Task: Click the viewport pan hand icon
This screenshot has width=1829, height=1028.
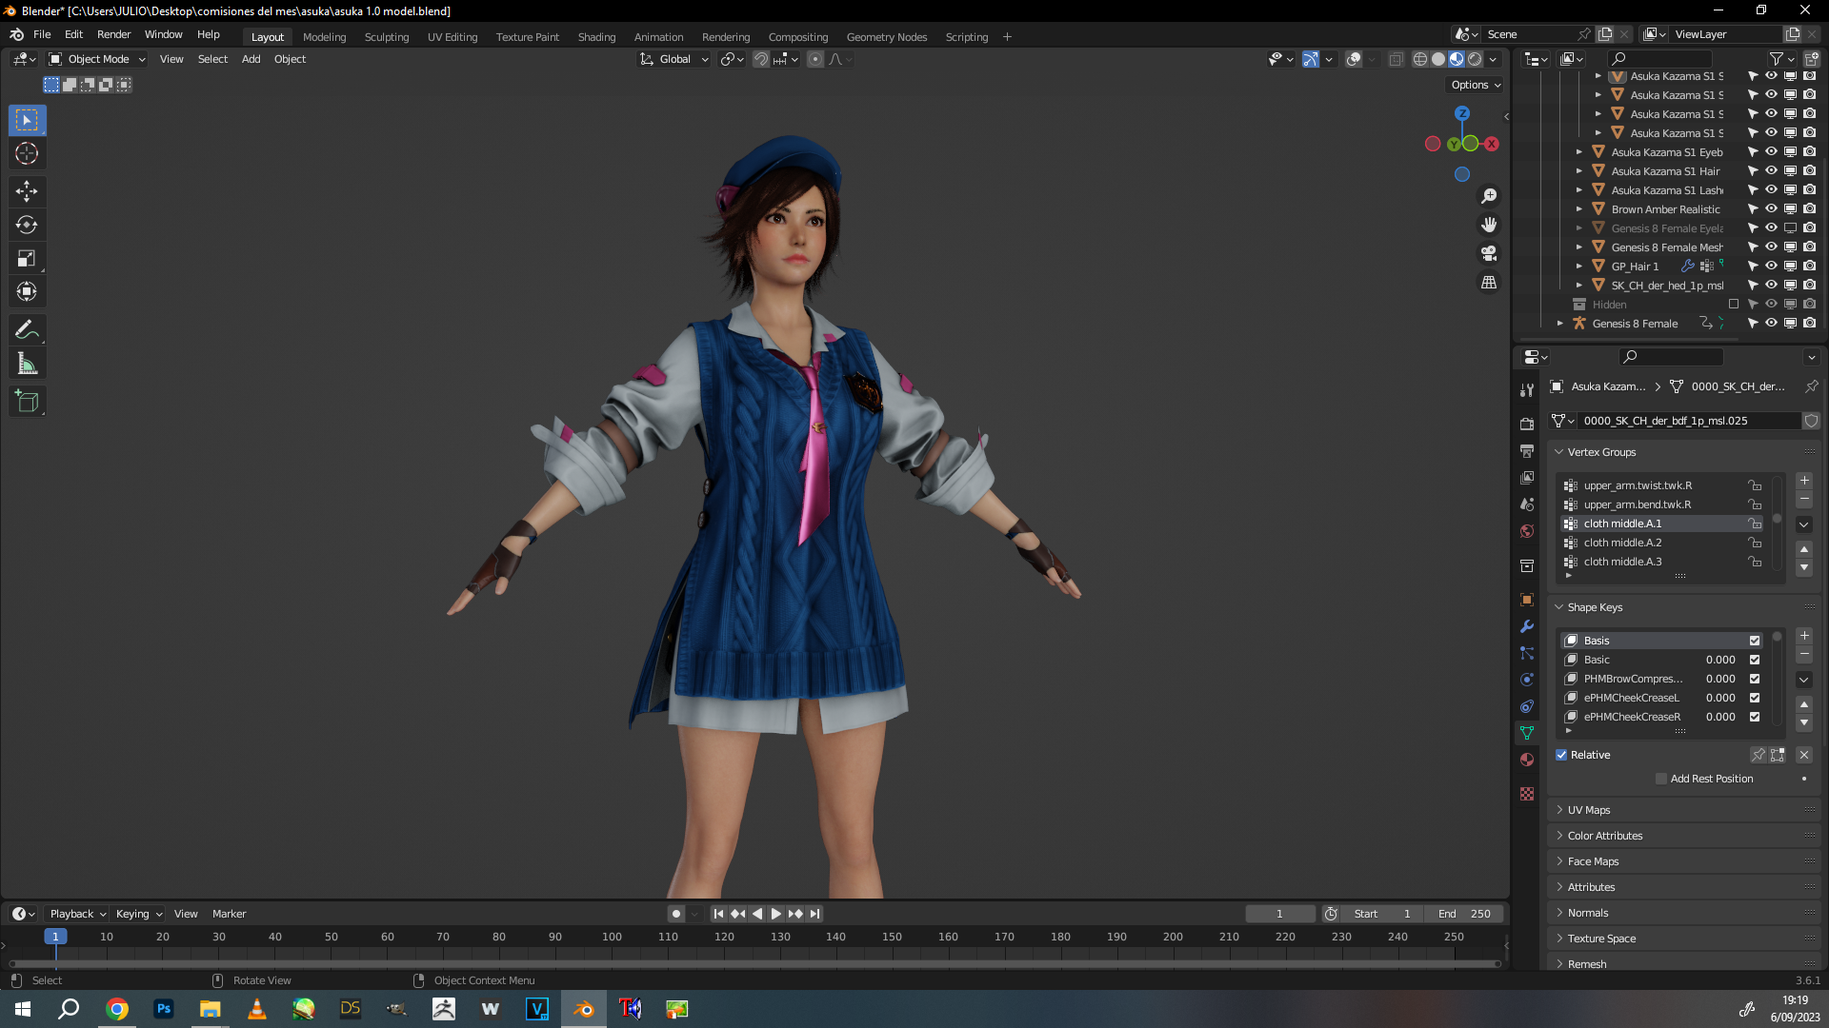Action: coord(1489,225)
